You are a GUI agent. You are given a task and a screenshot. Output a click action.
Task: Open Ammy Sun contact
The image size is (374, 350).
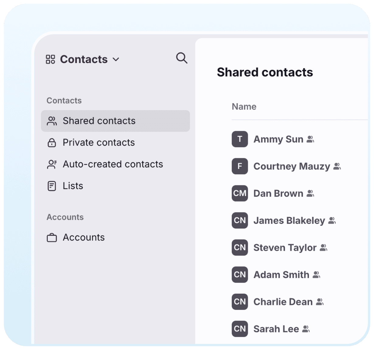[x=278, y=139]
